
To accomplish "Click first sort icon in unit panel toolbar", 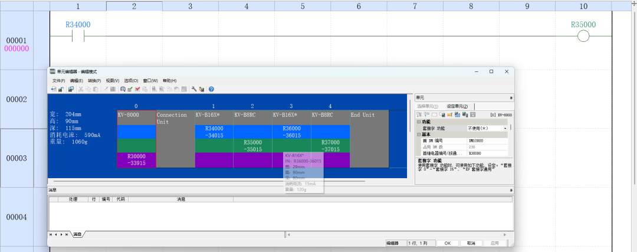I will tap(419, 114).
